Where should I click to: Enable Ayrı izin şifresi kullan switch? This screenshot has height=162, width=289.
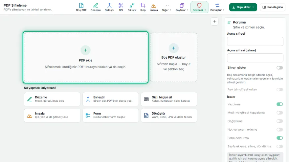[x=279, y=89]
